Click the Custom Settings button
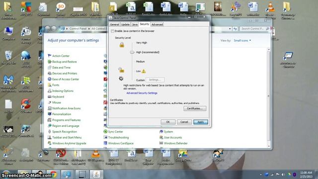 point(155,80)
